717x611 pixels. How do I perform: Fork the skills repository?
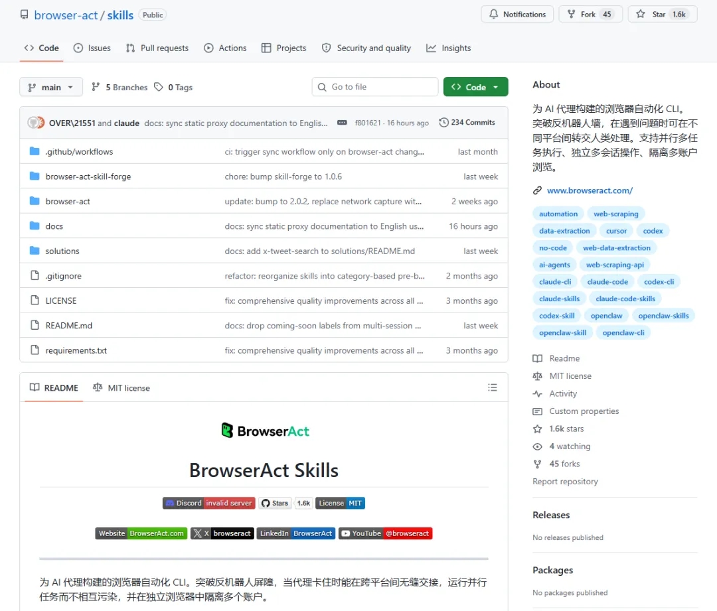pos(590,14)
